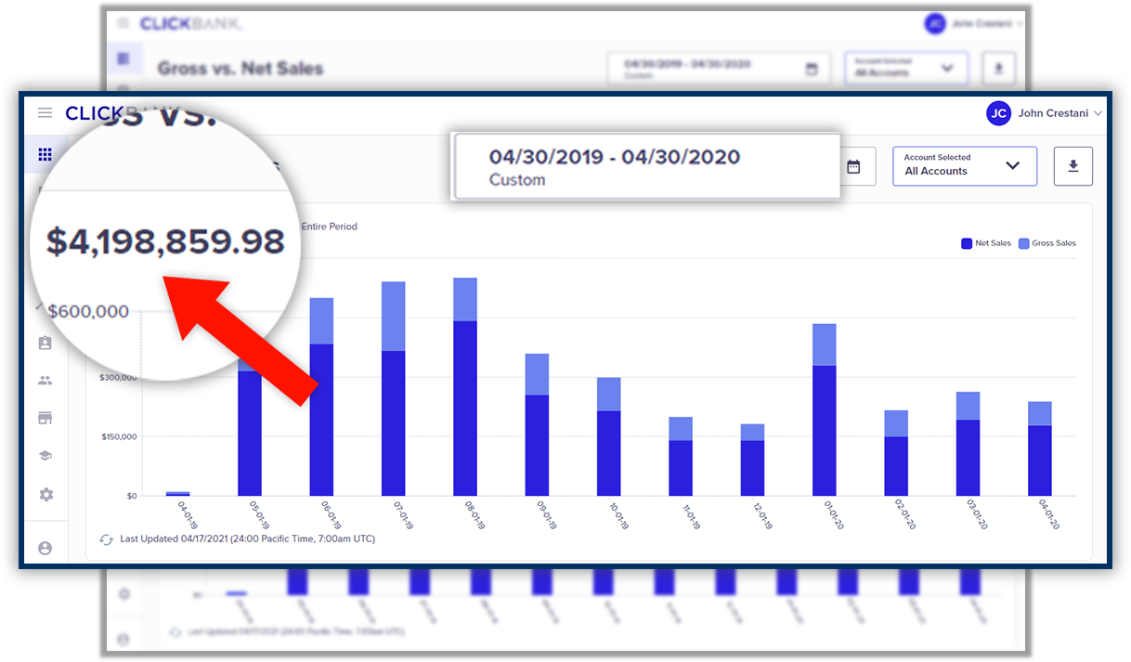Open the graduation cap education icon

tap(45, 456)
